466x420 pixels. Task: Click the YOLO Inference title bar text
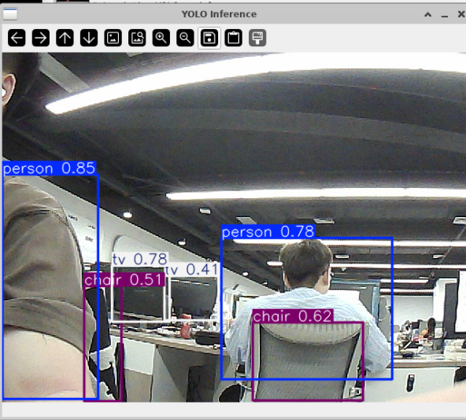pyautogui.click(x=219, y=14)
